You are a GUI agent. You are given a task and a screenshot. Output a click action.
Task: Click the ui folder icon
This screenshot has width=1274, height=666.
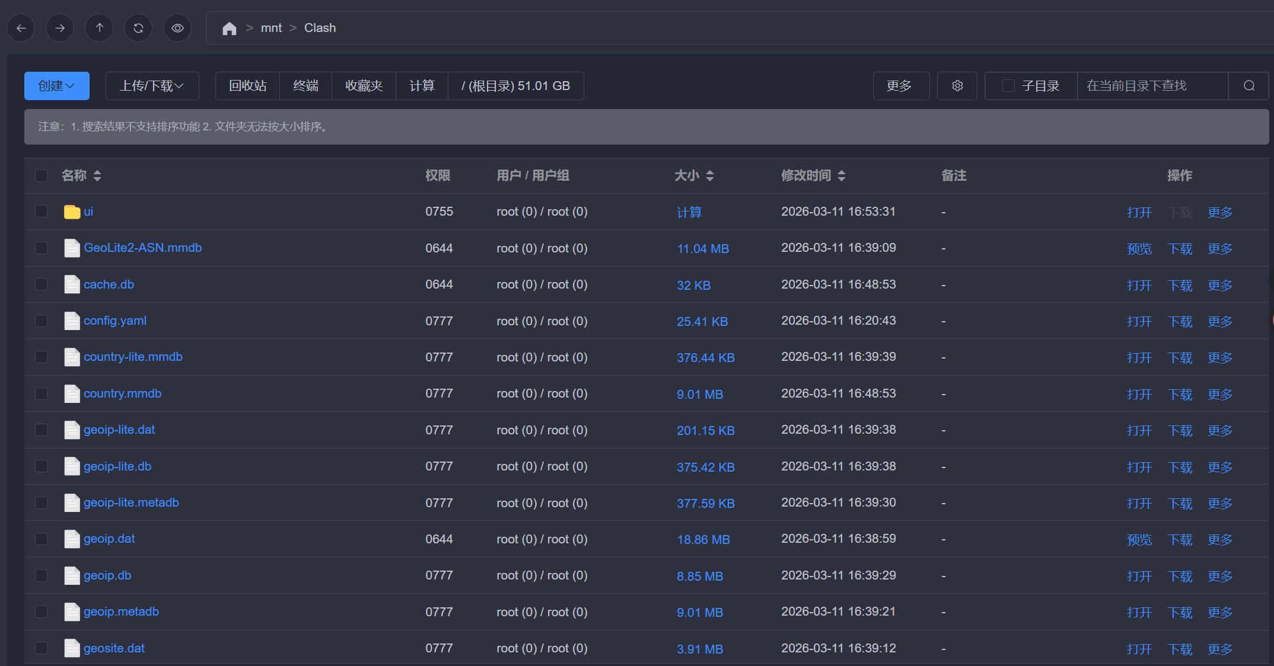coord(72,212)
